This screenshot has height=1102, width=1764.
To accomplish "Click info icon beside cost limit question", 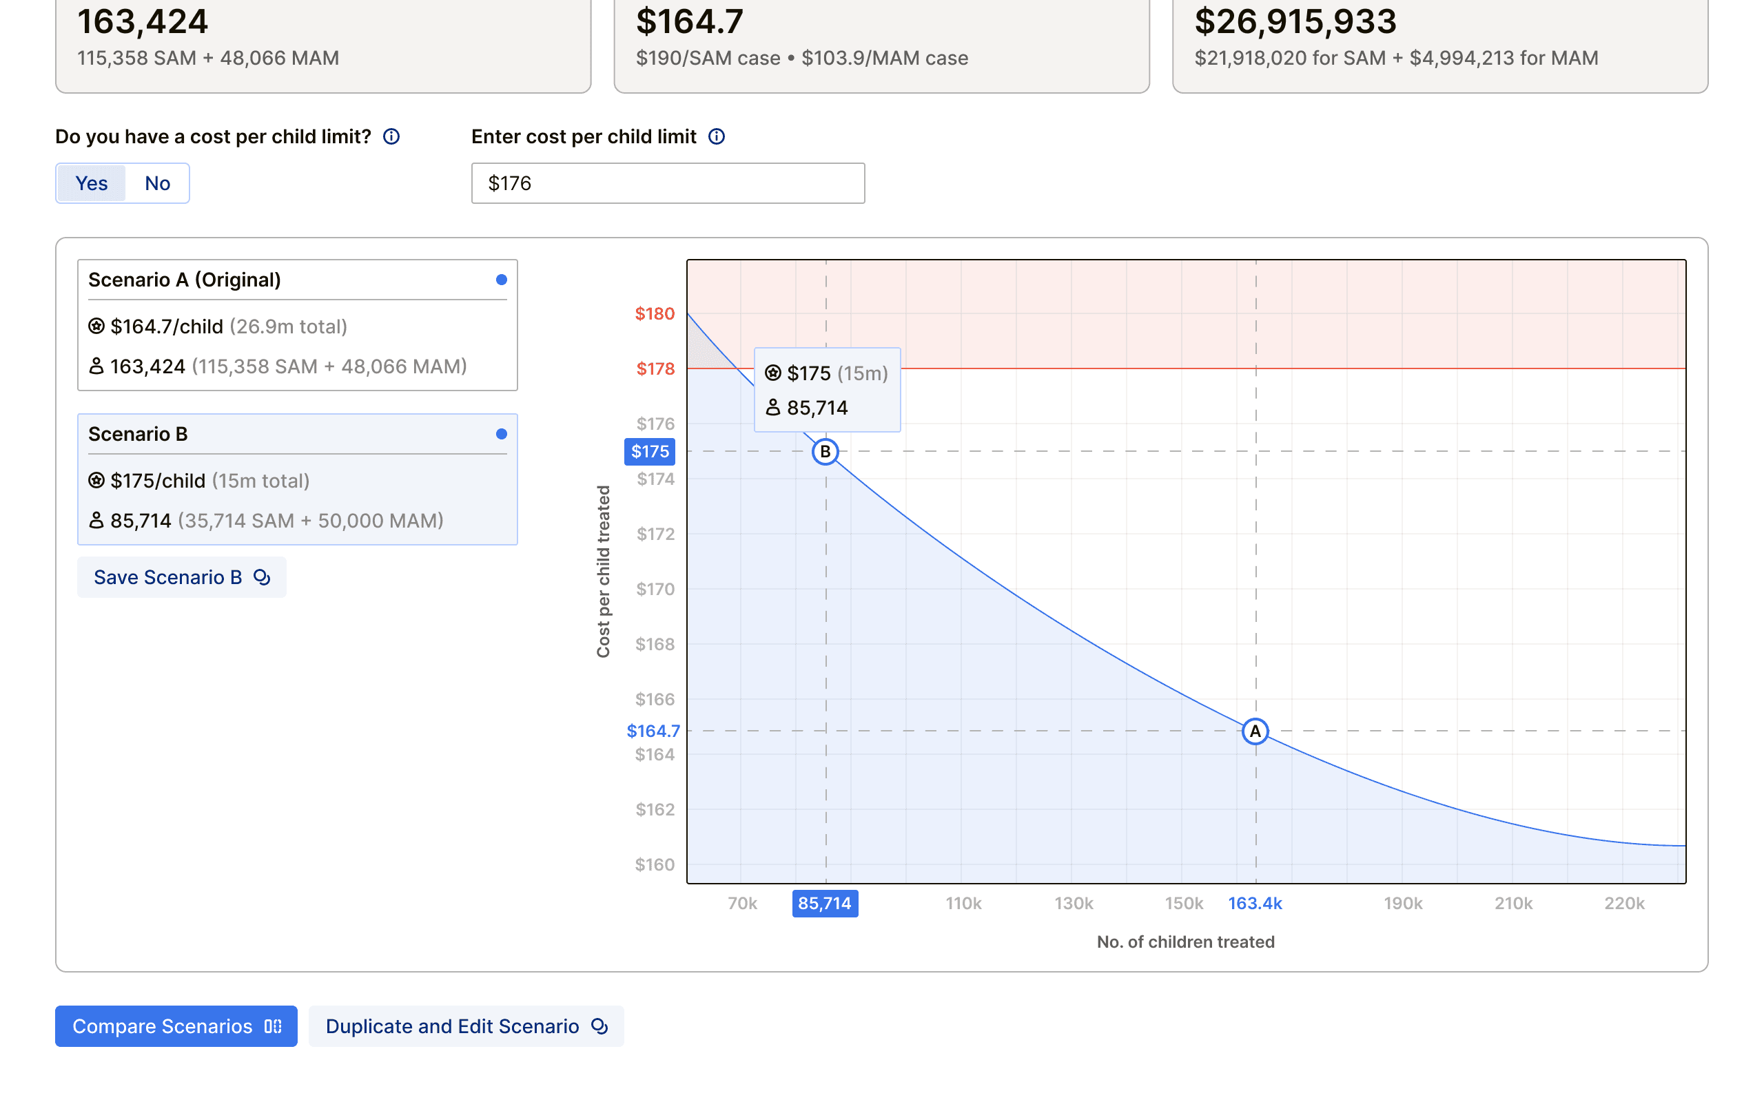I will (391, 136).
